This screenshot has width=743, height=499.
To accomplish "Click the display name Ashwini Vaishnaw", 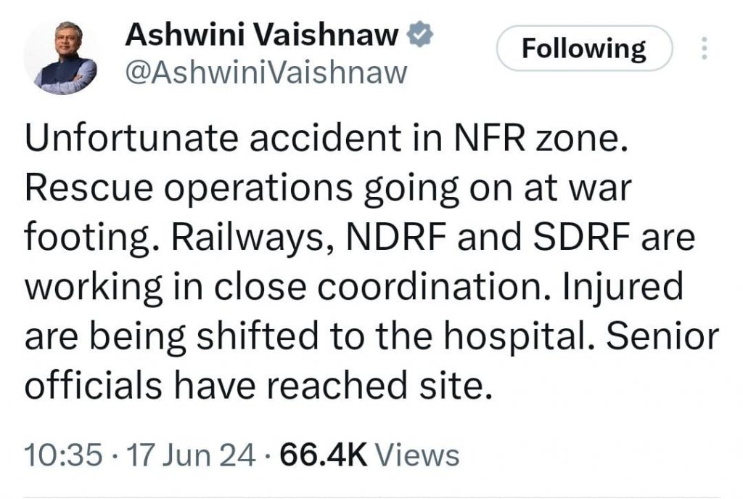I will click(x=263, y=34).
